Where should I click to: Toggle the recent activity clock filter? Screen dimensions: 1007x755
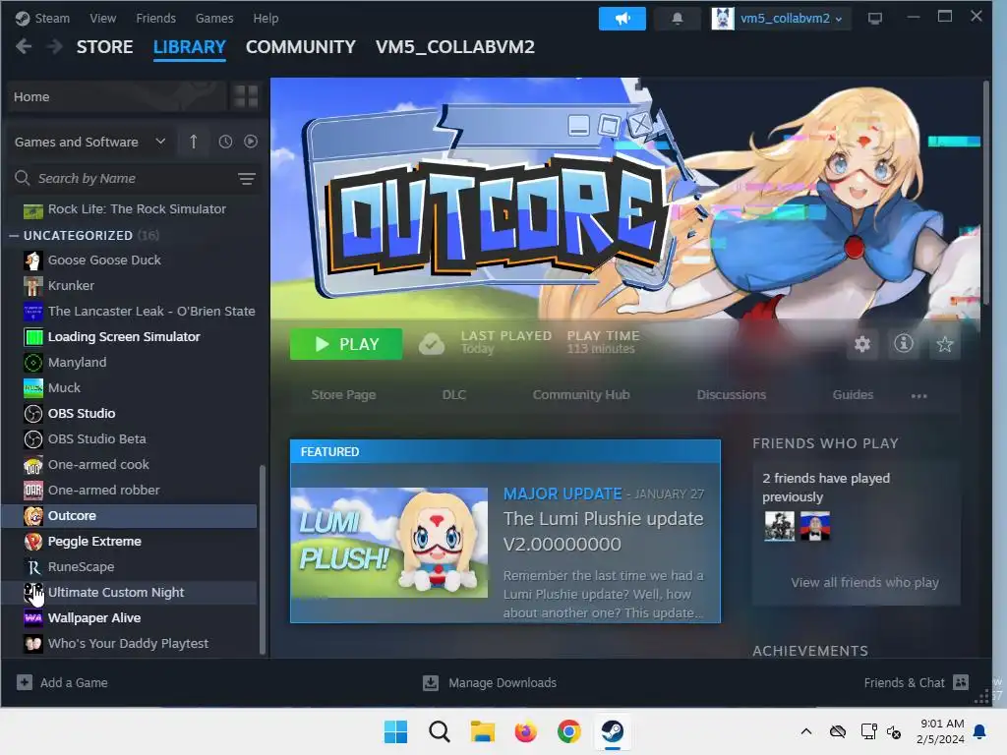coord(225,142)
